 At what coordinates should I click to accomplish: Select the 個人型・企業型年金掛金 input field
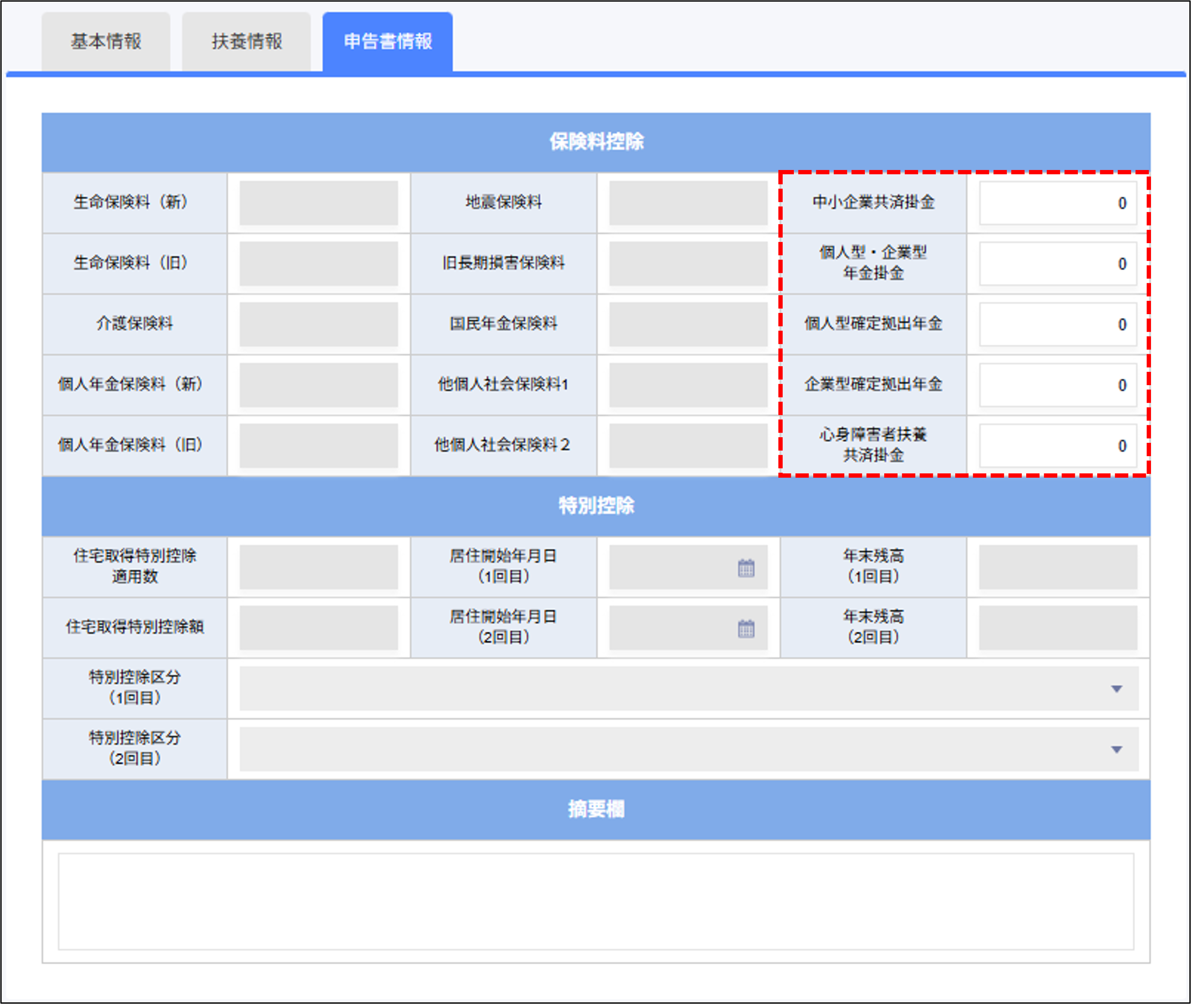[1059, 263]
